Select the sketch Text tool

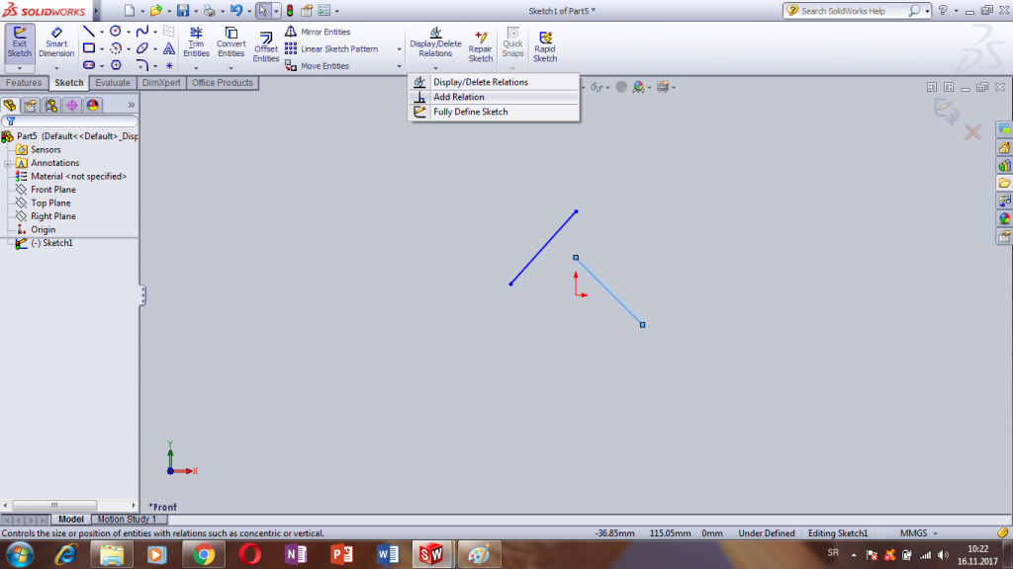[168, 48]
